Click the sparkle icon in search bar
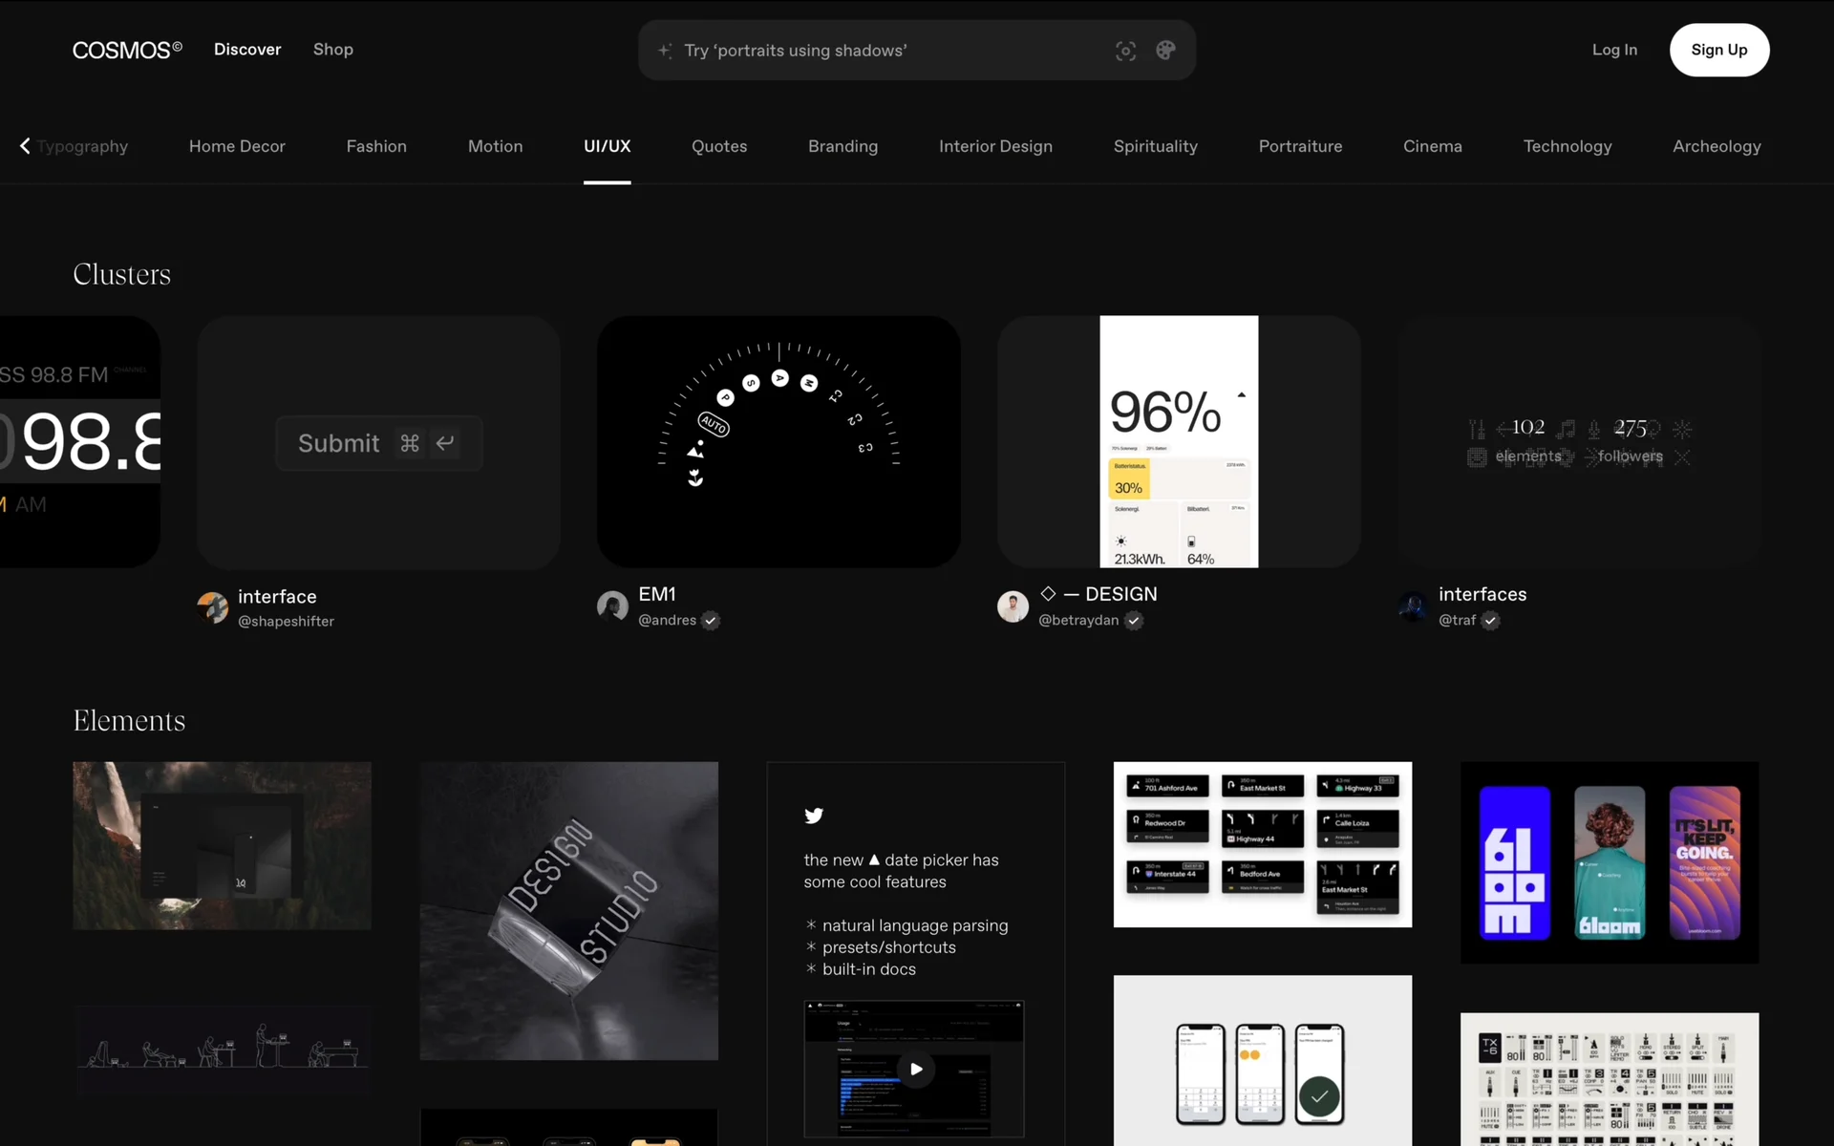 (x=665, y=51)
